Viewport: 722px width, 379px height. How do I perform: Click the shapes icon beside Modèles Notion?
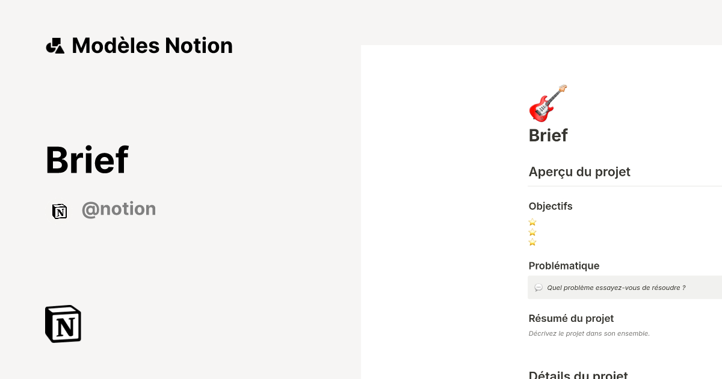click(55, 46)
